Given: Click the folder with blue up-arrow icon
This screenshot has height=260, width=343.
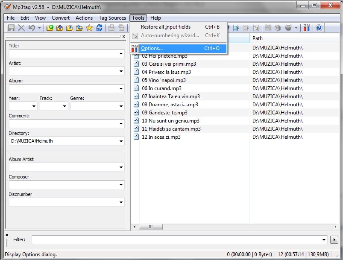Looking at the screenshot, I should [x=79, y=28].
